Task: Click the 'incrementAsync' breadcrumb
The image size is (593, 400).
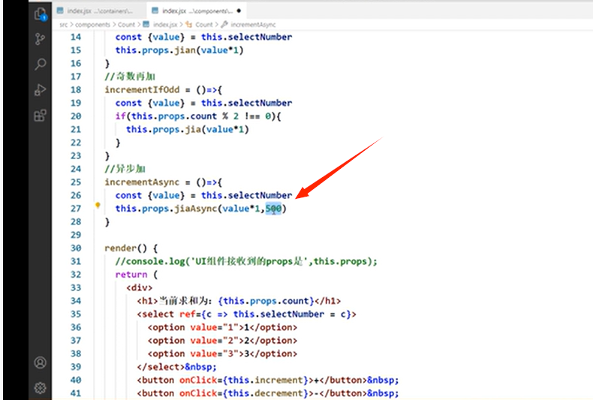Action: pyautogui.click(x=253, y=25)
